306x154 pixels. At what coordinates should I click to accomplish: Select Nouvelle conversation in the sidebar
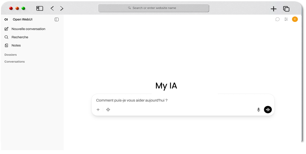coord(28,29)
